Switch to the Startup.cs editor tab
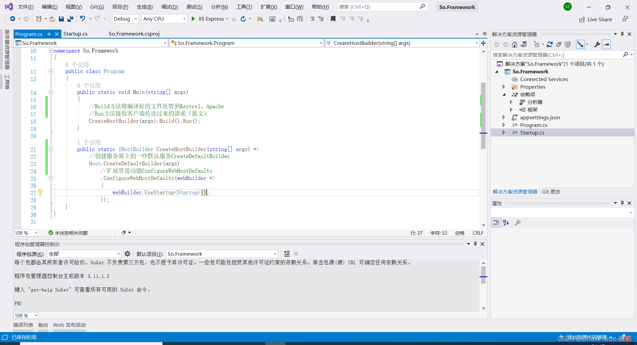Screen dimensions: 637x345 pyautogui.click(x=75, y=34)
